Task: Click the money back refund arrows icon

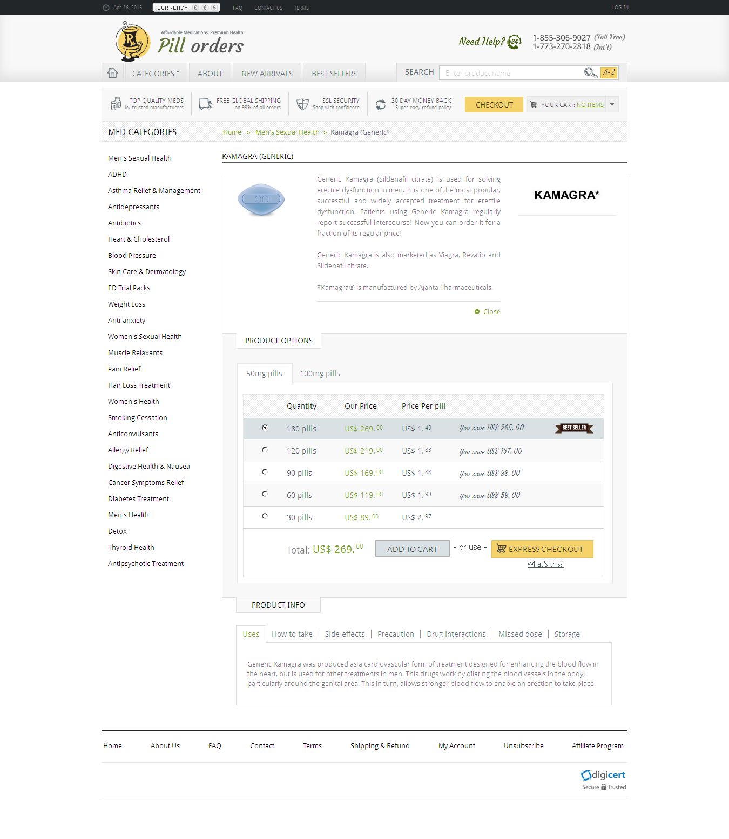Action: (381, 104)
